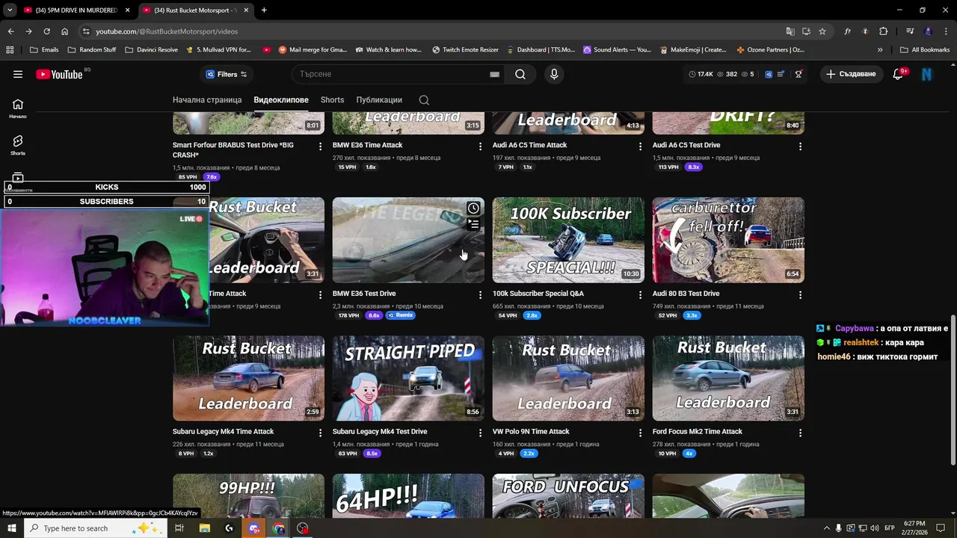This screenshot has width=957, height=538.
Task: Open options menu for BMW E36 Time Attack
Action: pyautogui.click(x=480, y=146)
